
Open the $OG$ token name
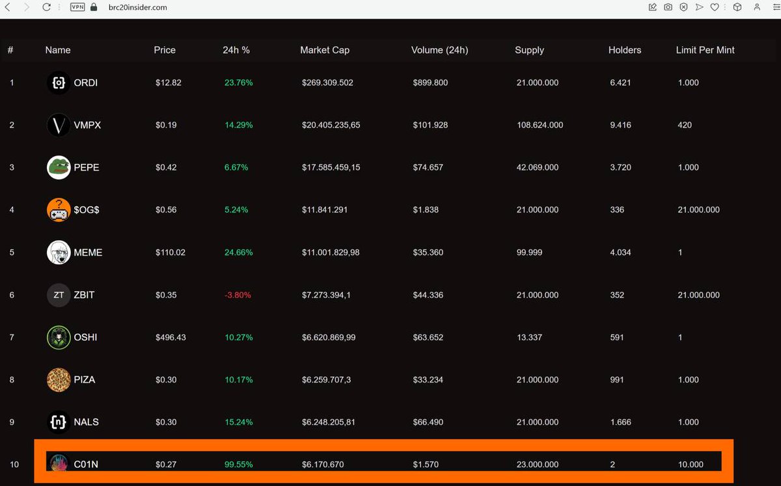[x=88, y=209]
